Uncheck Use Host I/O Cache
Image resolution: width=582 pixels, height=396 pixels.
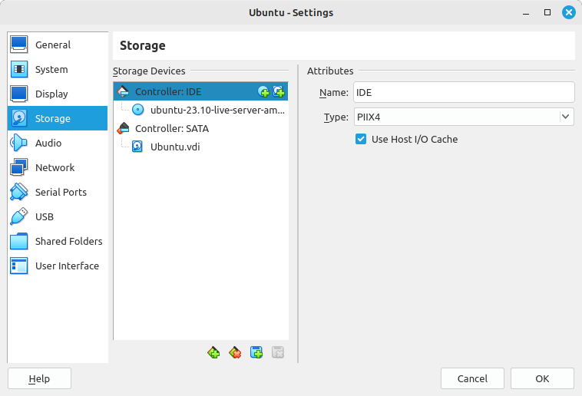(x=361, y=139)
